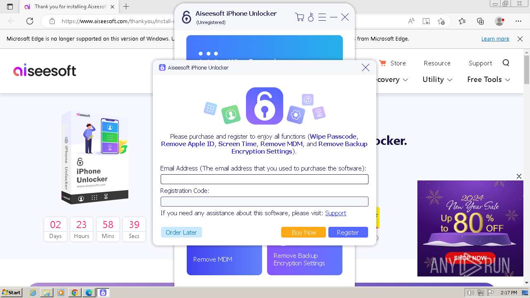Open the media player taskbar icon

coord(61,293)
